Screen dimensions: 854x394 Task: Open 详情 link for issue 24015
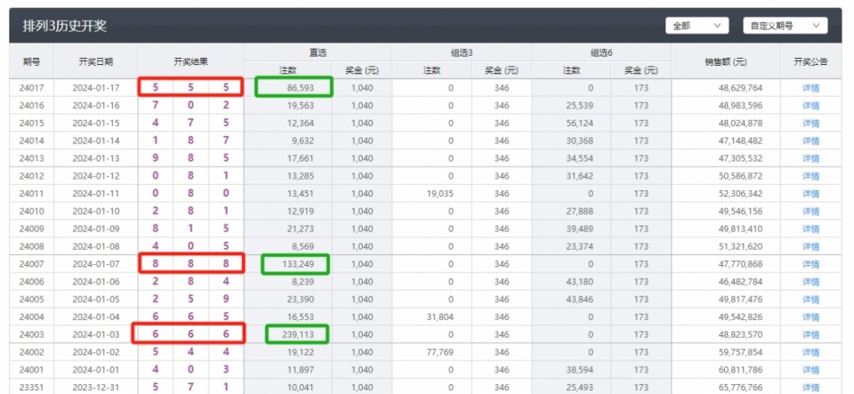810,124
